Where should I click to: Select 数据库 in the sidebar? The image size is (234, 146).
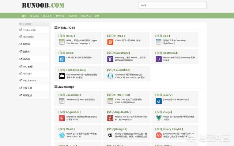tap(26, 51)
